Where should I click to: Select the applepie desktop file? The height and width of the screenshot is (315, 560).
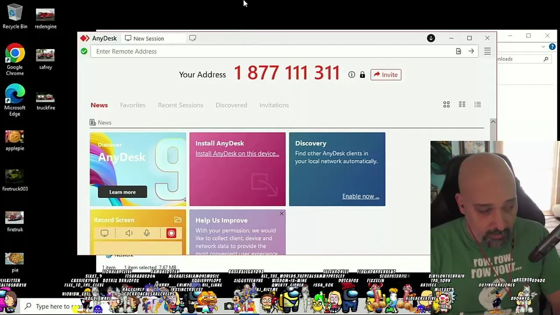pyautogui.click(x=15, y=140)
